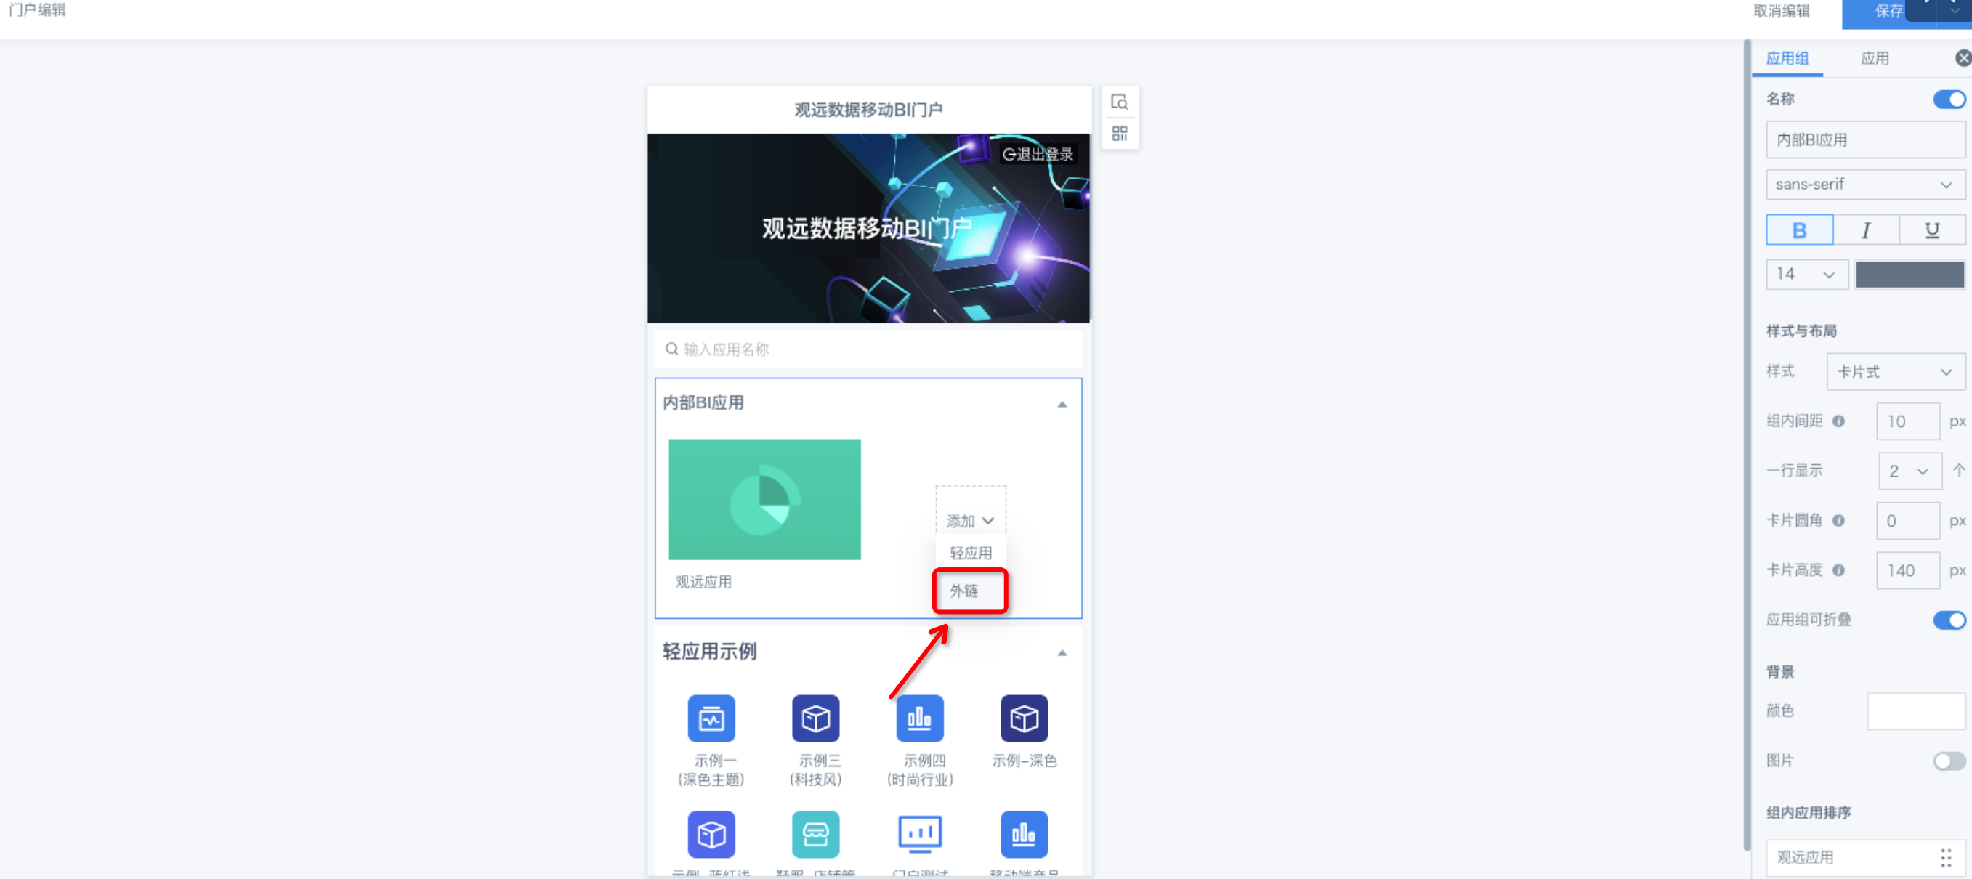Toggle the 应用组可折叠 switch
1972x879 pixels.
click(x=1948, y=620)
